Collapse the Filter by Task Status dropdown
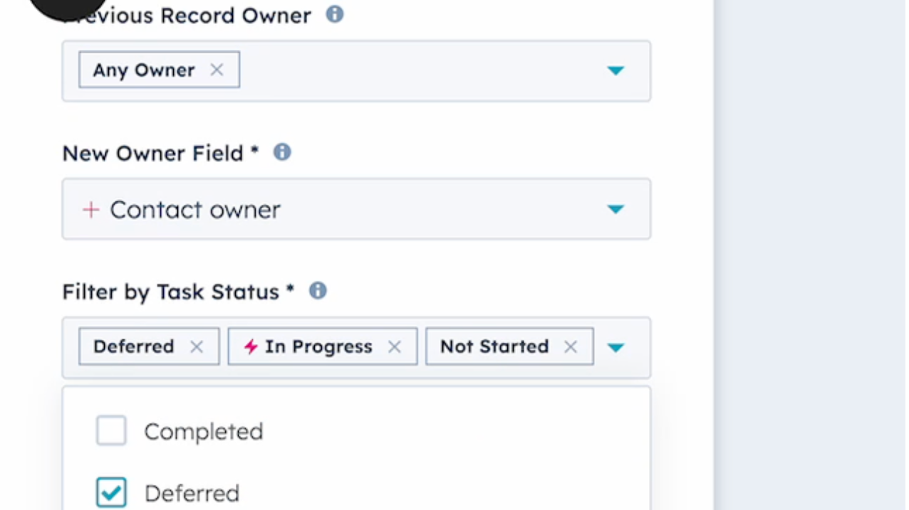909x510 pixels. (615, 348)
